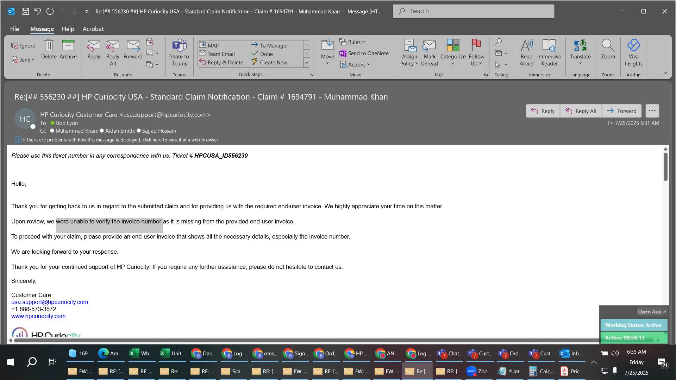This screenshot has height=380, width=676.
Task: Open the Help tab
Action: [68, 29]
